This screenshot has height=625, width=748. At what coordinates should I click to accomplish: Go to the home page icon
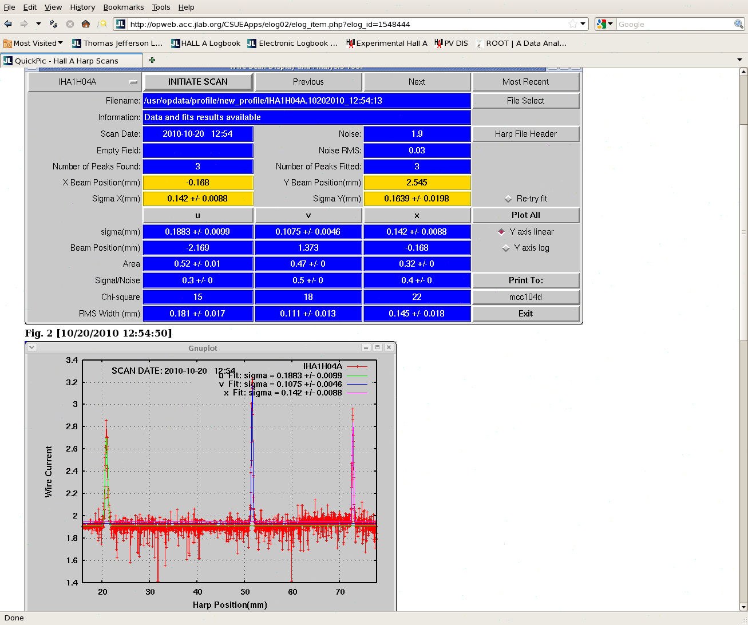tap(86, 24)
